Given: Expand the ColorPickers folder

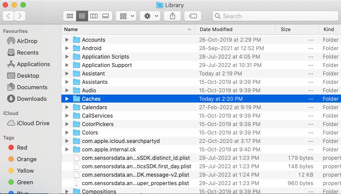Looking at the screenshot, I should pos(67,124).
